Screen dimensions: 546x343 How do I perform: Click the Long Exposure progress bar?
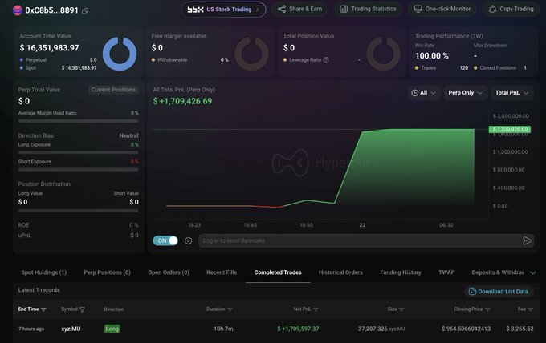pyautogui.click(x=78, y=152)
